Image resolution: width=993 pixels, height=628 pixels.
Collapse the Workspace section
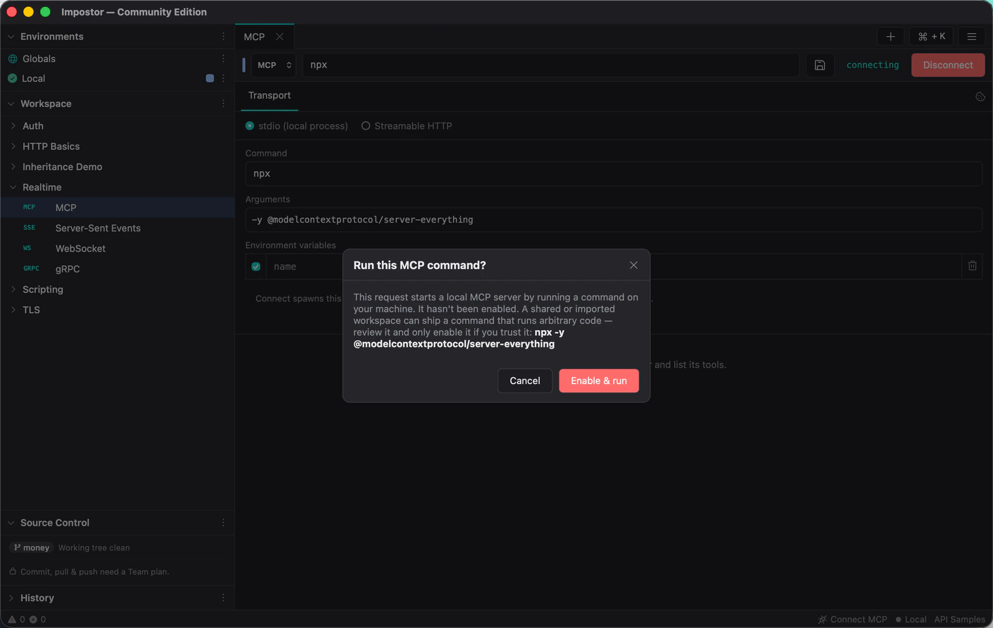pos(11,104)
